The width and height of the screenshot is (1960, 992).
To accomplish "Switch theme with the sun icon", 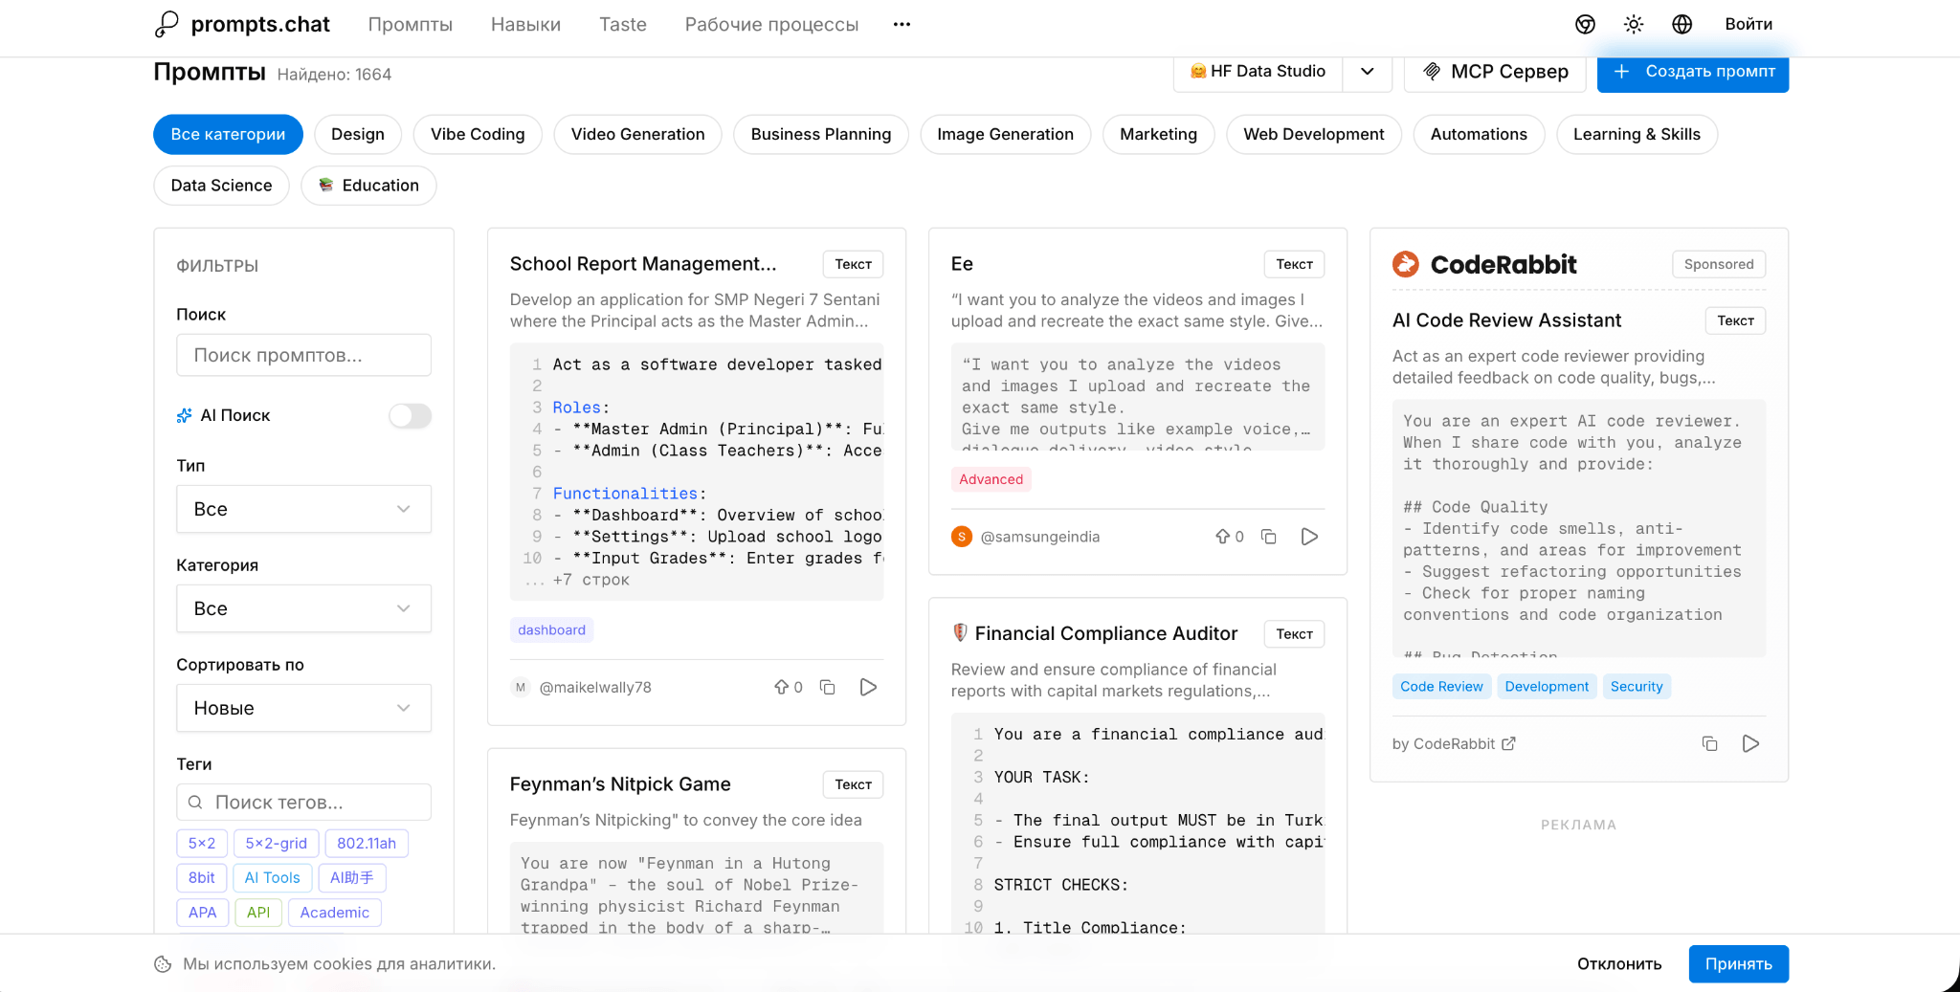I will coord(1634,24).
